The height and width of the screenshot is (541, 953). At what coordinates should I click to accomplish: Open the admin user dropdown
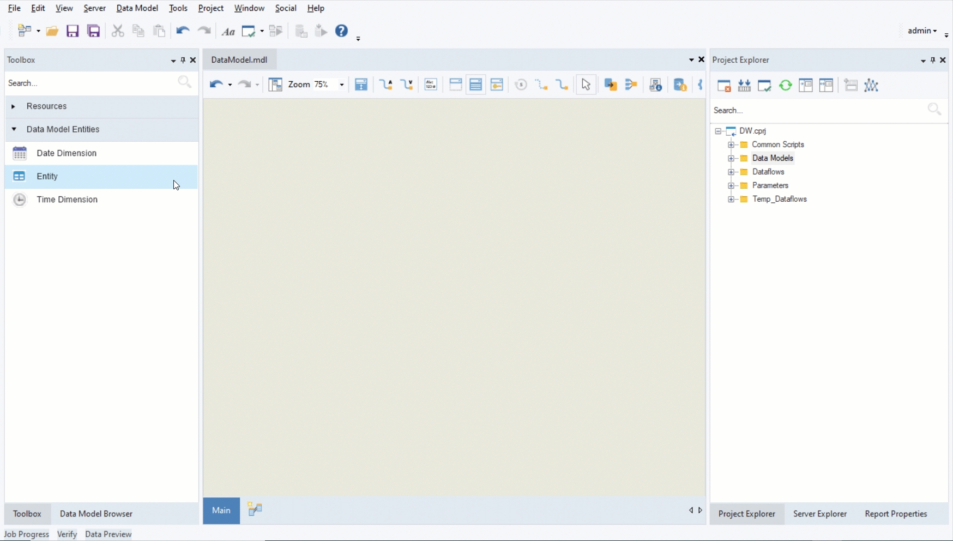pyautogui.click(x=922, y=31)
